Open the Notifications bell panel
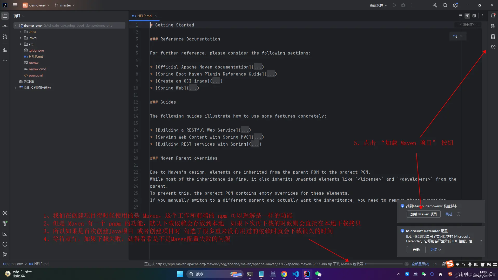 tap(493, 16)
